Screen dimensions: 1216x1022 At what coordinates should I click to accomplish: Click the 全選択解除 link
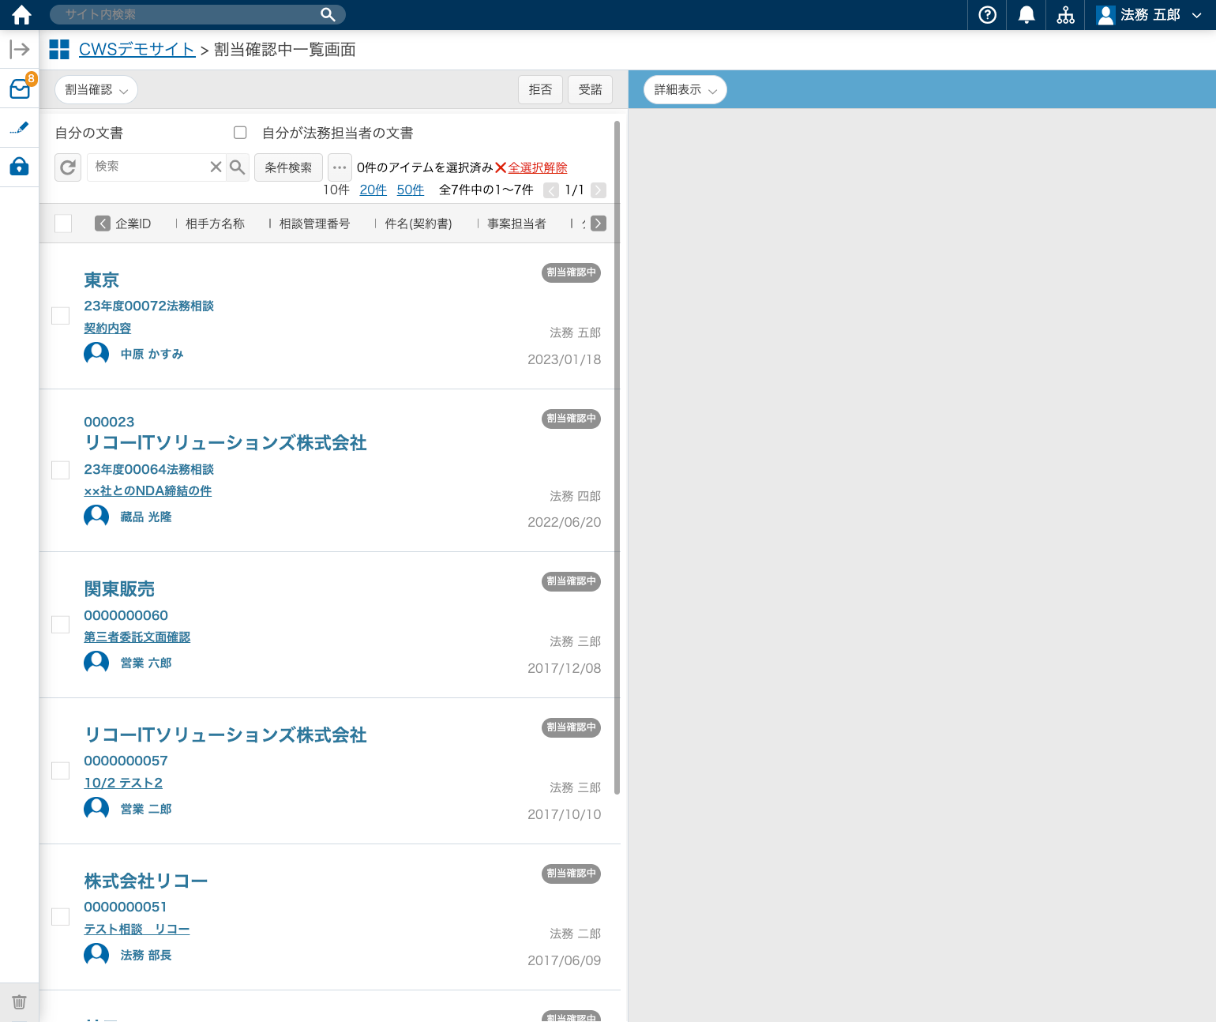(x=537, y=167)
